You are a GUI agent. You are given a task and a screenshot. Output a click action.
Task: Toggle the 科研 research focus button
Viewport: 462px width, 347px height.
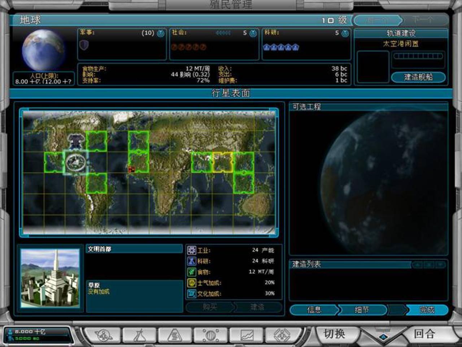click(x=345, y=34)
